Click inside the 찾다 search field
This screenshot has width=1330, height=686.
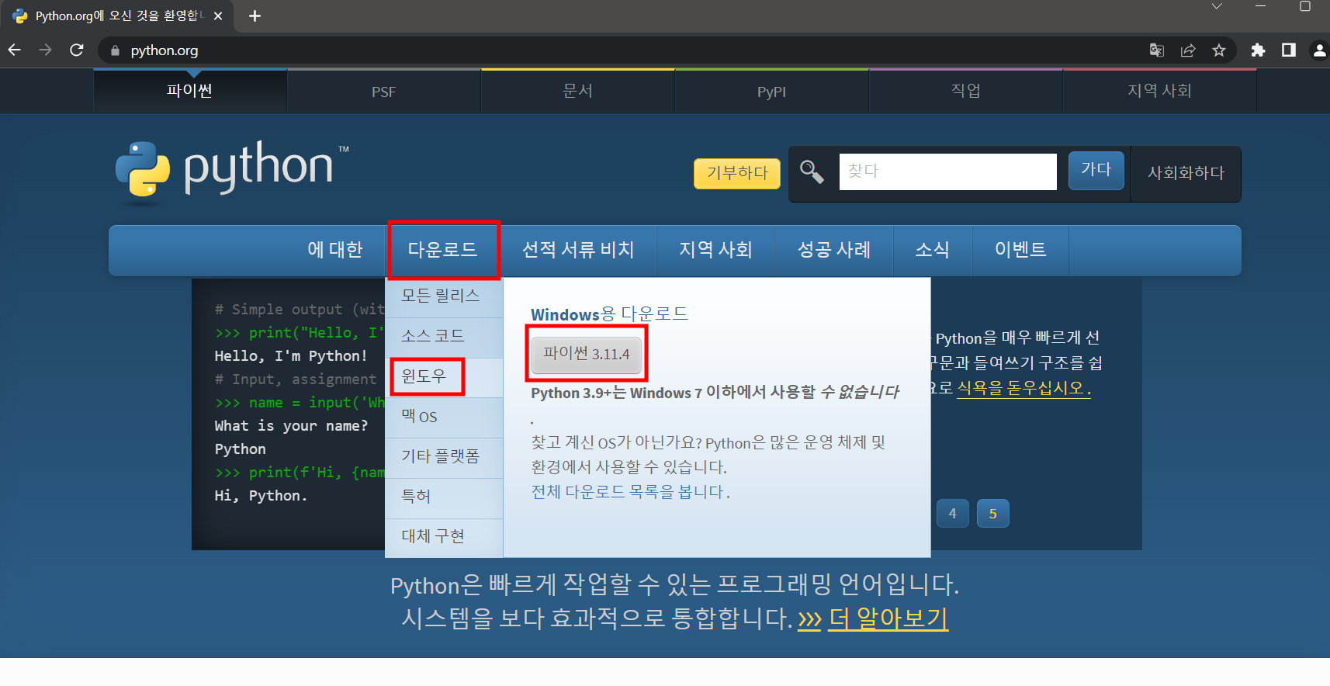click(947, 171)
